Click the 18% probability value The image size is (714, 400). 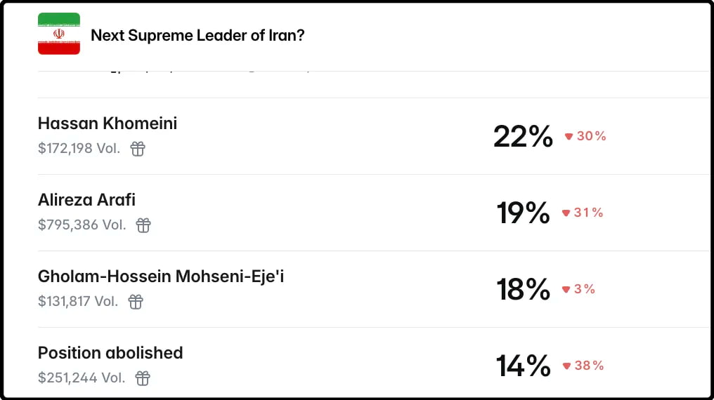pyautogui.click(x=523, y=289)
